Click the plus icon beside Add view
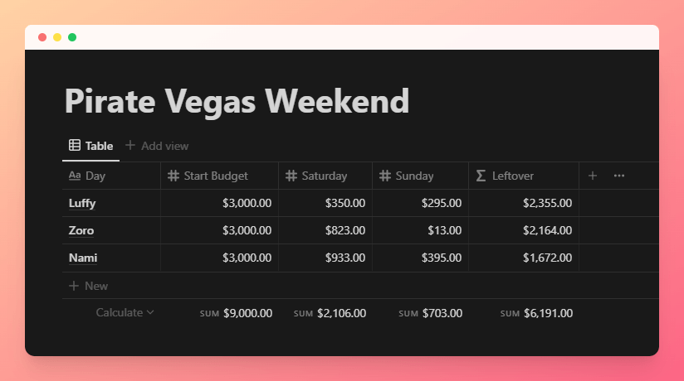Screen dimensions: 684x381 click(130, 145)
